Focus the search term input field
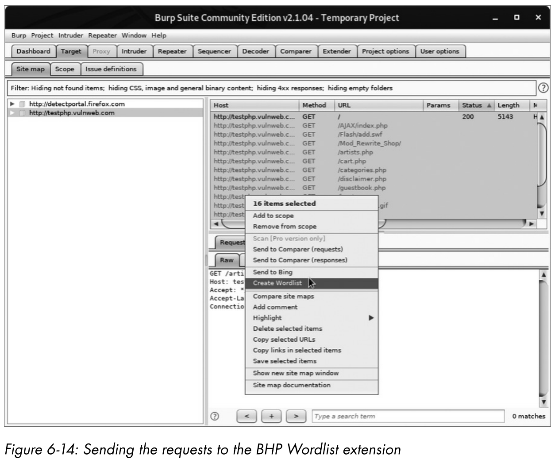 pyautogui.click(x=408, y=416)
